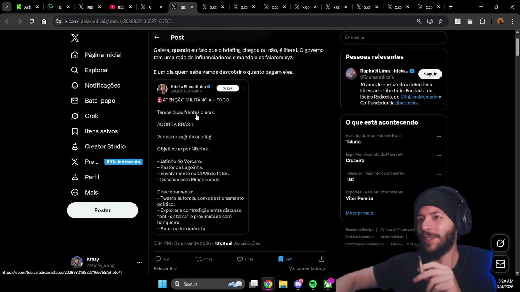Open the @setteeio mention link
This screenshot has width=520, height=292.
(x=406, y=103)
